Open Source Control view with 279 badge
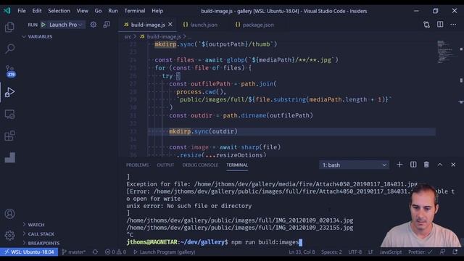The height and width of the screenshot is (261, 464). tap(10, 71)
